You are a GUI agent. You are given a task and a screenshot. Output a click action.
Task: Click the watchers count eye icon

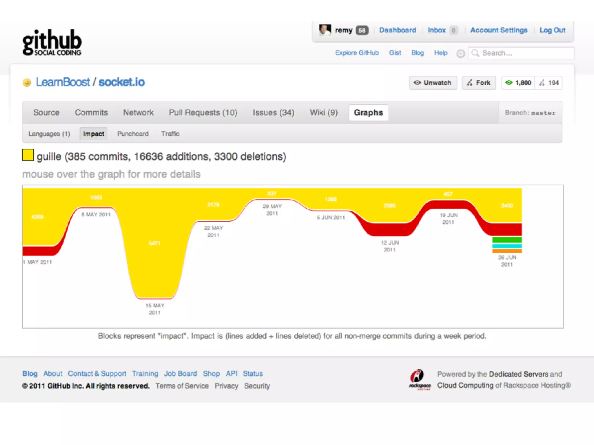click(509, 83)
